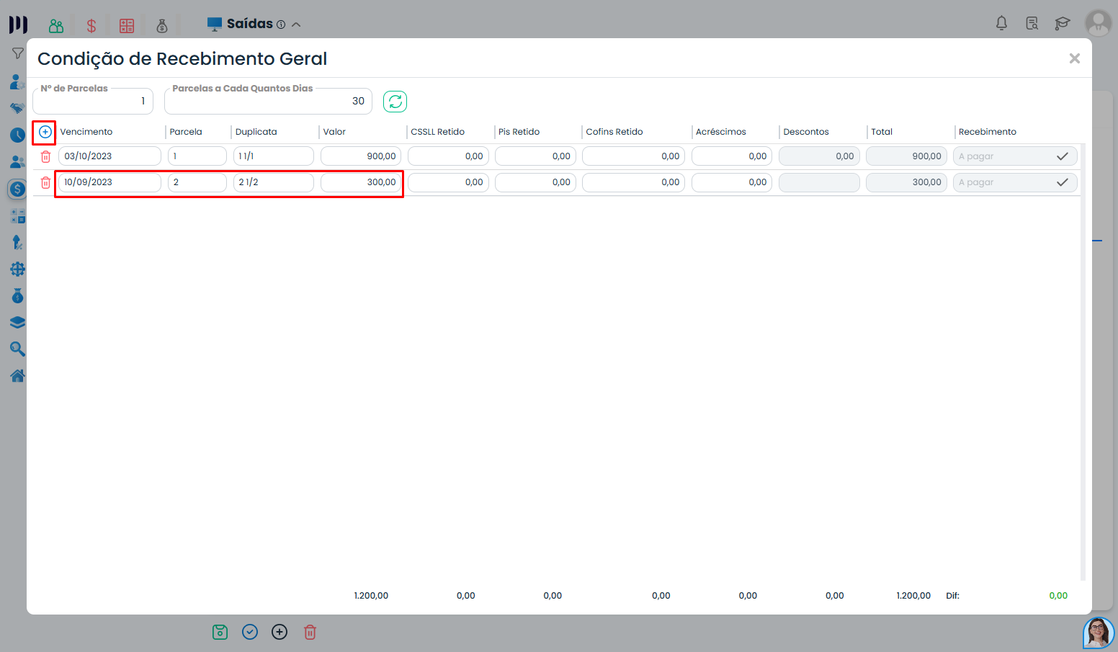Viewport: 1118px width, 652px height.
Task: Click the add installment plus icon
Action: [45, 132]
